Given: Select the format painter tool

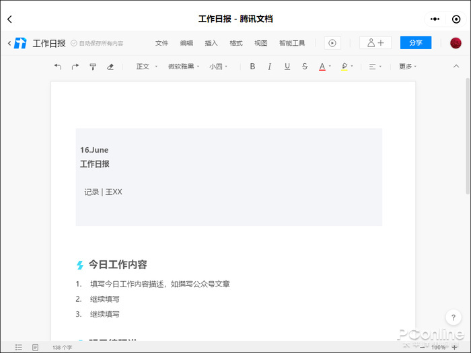Looking at the screenshot, I should point(93,67).
